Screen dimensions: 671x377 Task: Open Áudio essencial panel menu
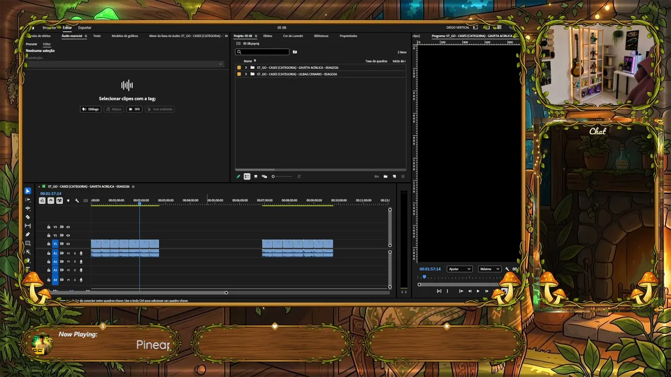pyautogui.click(x=86, y=36)
